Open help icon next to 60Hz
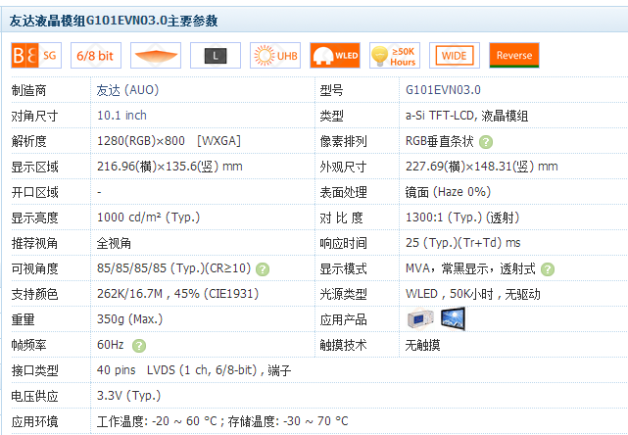 (x=139, y=345)
